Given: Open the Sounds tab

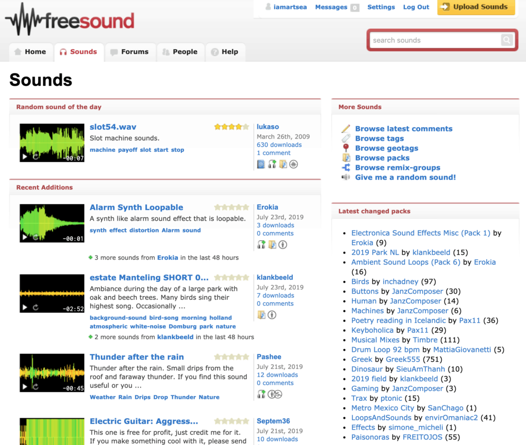Looking at the screenshot, I should (x=79, y=52).
